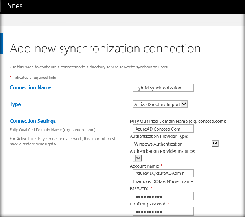
Task: Click the Confirm password label
Action: point(148,204)
